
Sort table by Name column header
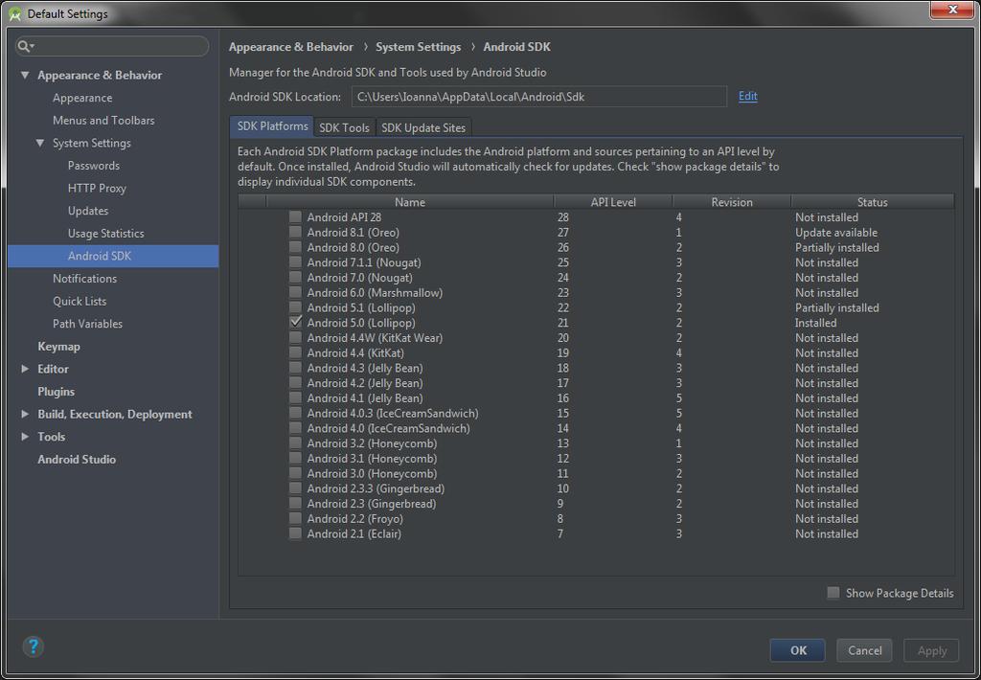[x=410, y=202]
